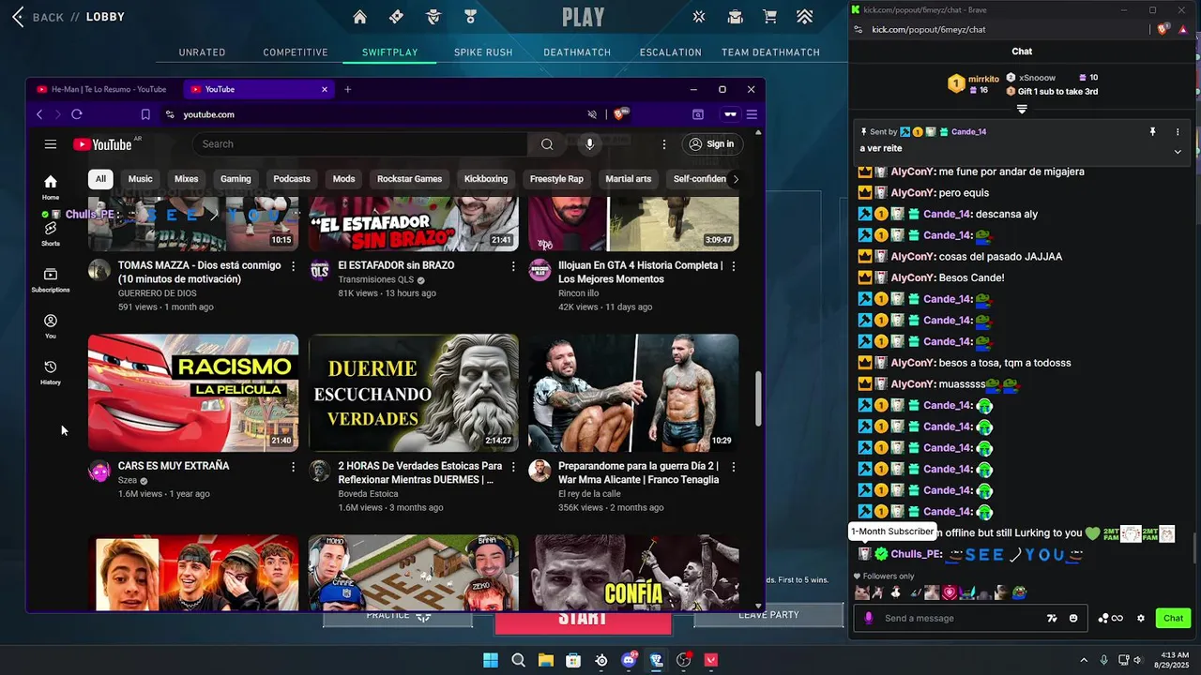Show more filter chips with right arrow
This screenshot has width=1201, height=675.
(736, 179)
